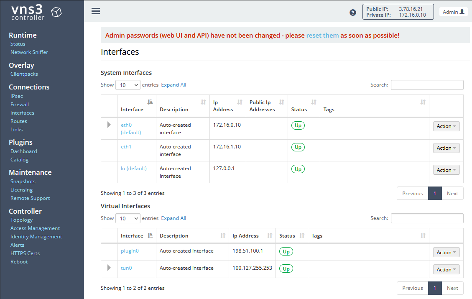Image resolution: width=472 pixels, height=299 pixels.
Task: Sort Virtual Interfaces by Tags column
Action: coord(369,236)
